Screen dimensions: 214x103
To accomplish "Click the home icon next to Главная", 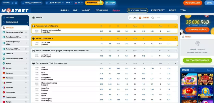I will (4, 18).
